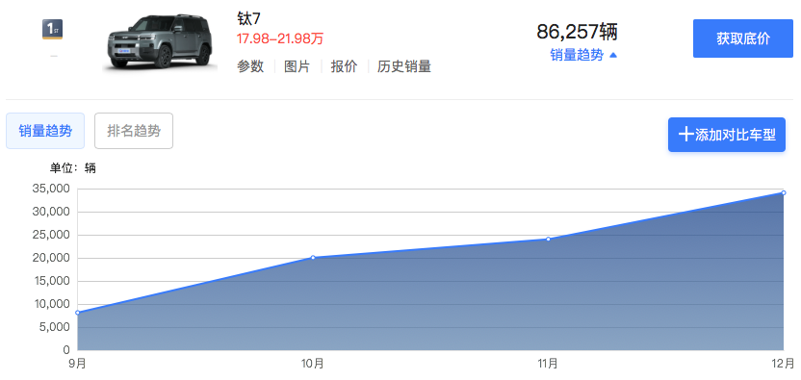Image resolution: width=801 pixels, height=380 pixels.
Task: Select the 11月 data point on chart
Action: [x=548, y=239]
